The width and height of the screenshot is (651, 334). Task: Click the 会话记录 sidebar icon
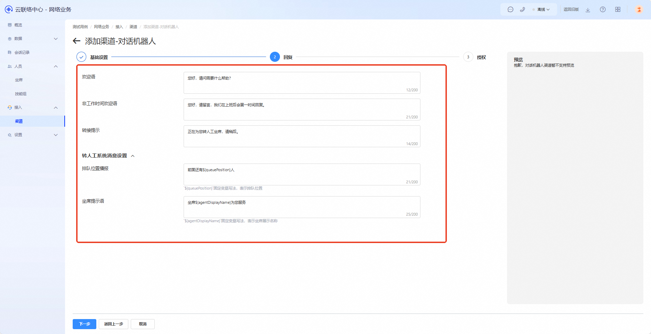tap(10, 52)
